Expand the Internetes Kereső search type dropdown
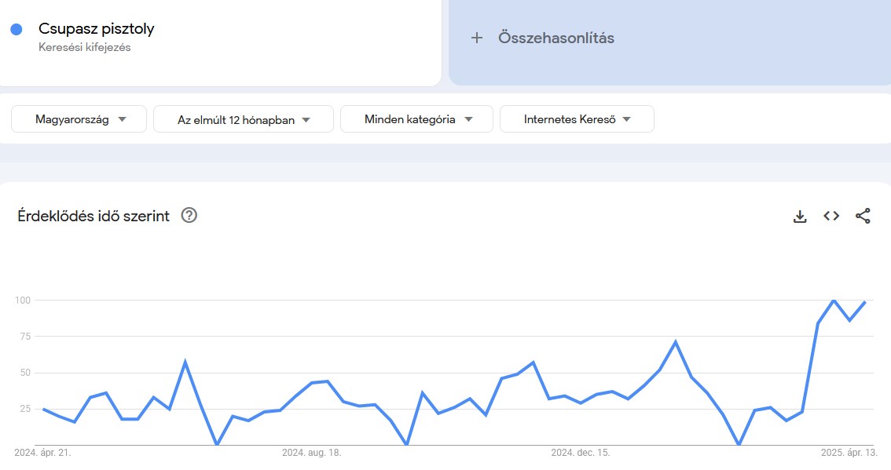Image resolution: width=891 pixels, height=470 pixels. pos(577,119)
